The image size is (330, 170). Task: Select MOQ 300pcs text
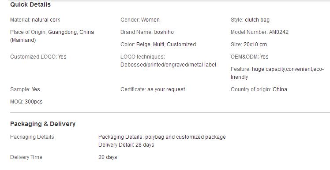click(26, 102)
